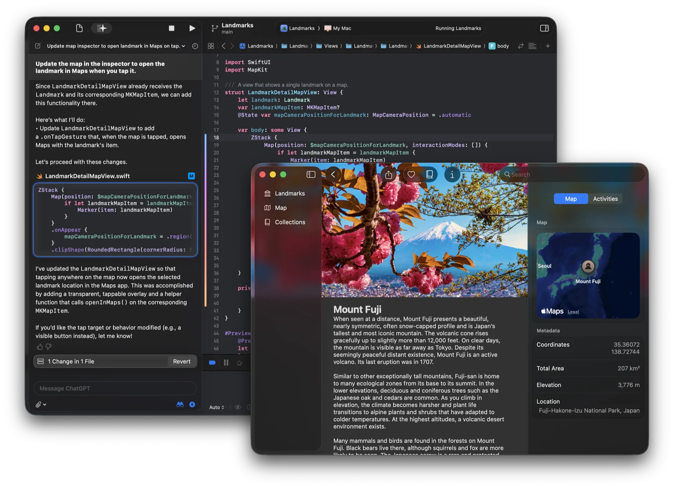Add a new editor with plus icon
Image resolution: width=674 pixels, height=486 pixels.
(x=548, y=46)
